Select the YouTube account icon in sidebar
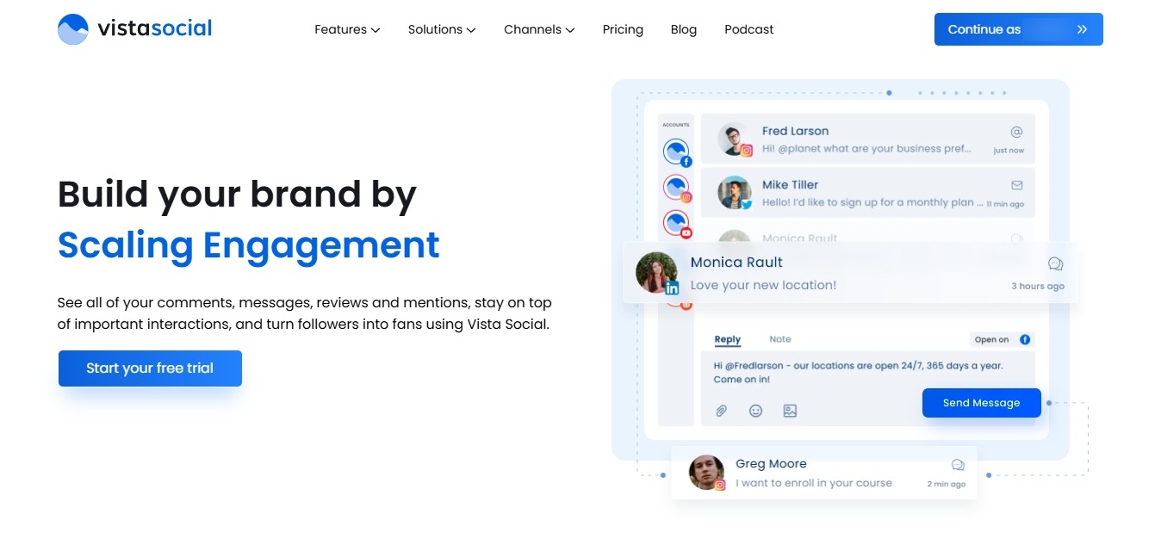 point(677,224)
